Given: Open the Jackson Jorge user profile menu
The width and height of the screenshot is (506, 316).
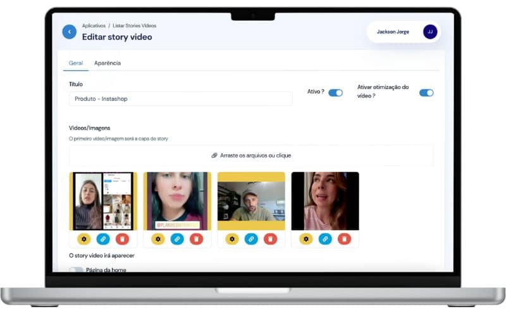Looking at the screenshot, I should point(404,32).
